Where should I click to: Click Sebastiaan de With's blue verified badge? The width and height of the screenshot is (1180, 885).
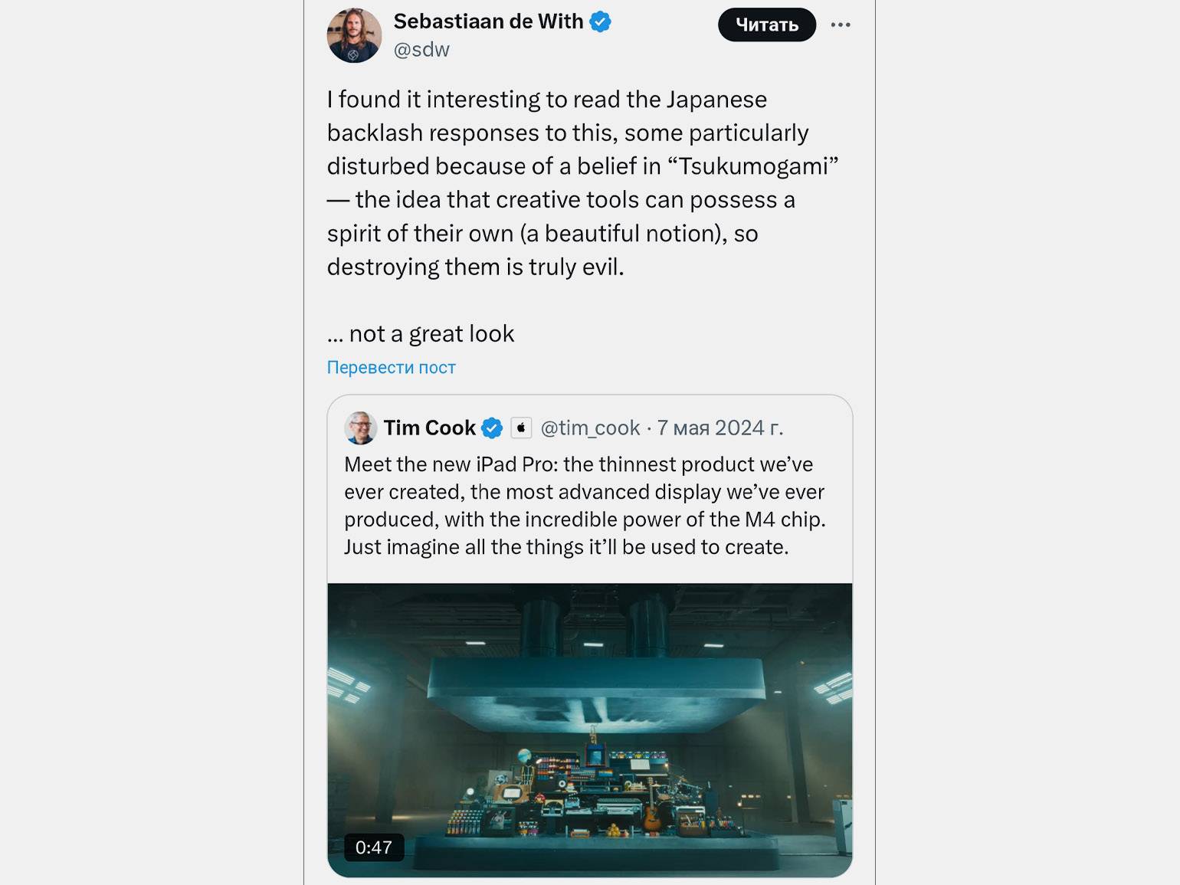coord(600,22)
